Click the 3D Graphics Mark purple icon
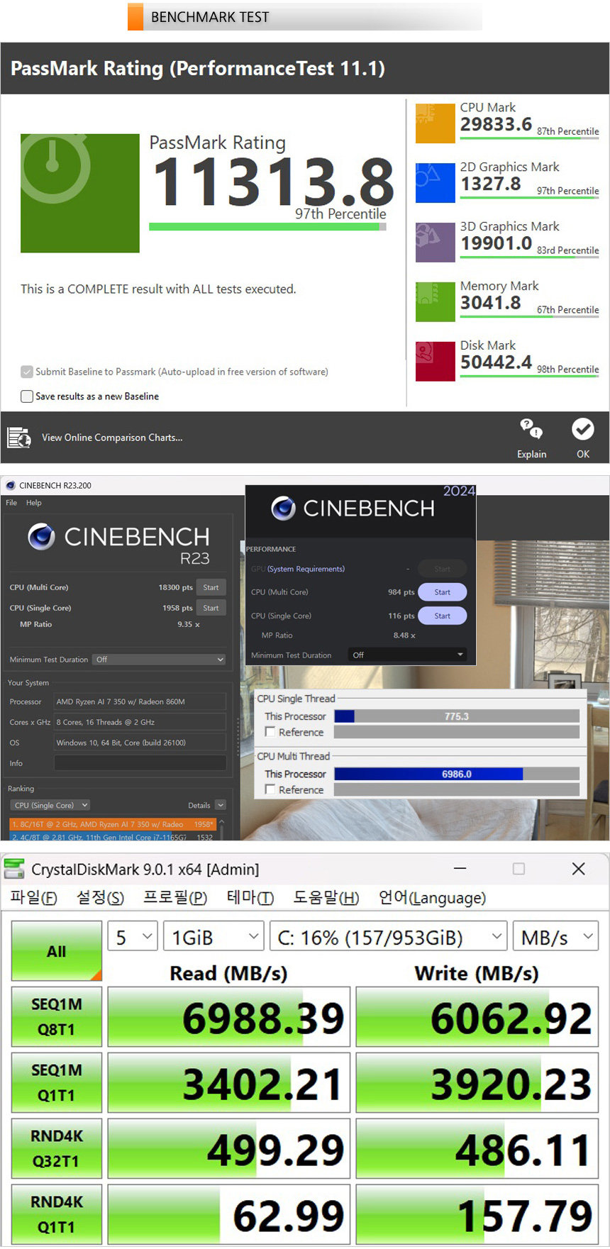The width and height of the screenshot is (610, 1249). click(x=435, y=243)
